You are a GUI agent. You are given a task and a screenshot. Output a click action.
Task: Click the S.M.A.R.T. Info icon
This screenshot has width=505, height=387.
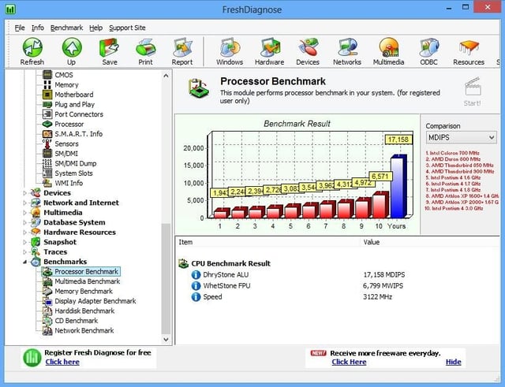tap(47, 134)
